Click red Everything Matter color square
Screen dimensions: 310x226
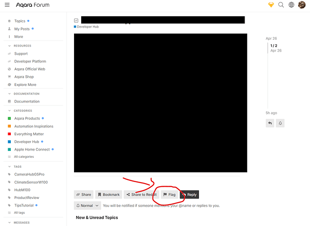coord(9,134)
